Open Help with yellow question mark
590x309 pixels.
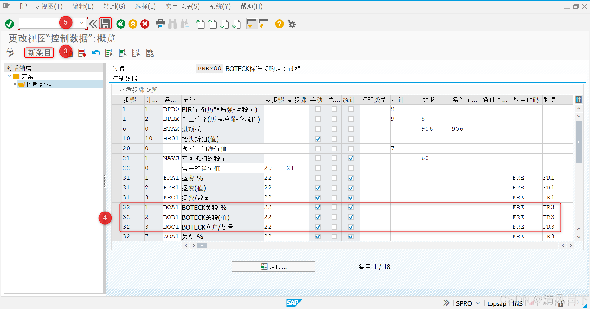point(279,24)
